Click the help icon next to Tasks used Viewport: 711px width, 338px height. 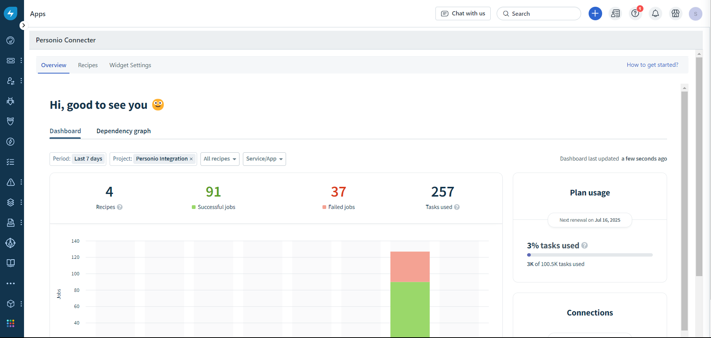click(457, 207)
